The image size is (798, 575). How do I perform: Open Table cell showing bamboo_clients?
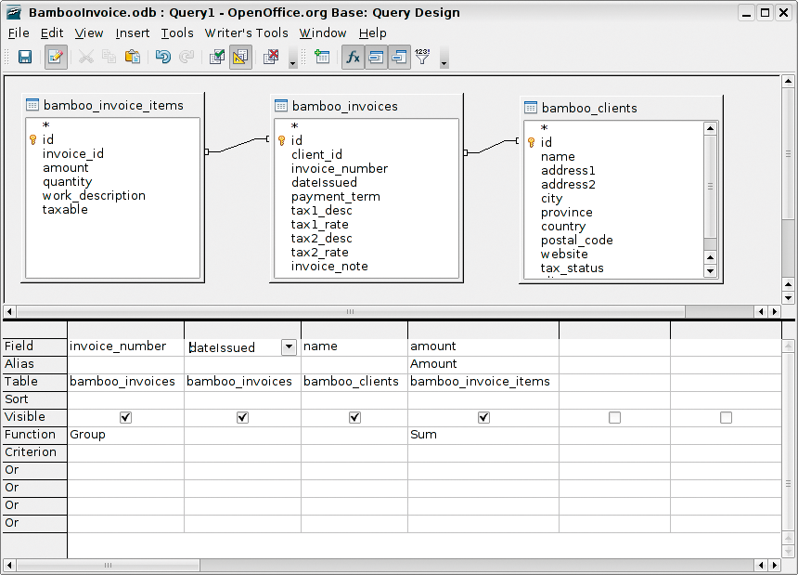coord(354,382)
